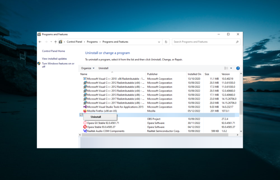280x180 pixels.
Task: Select Visual C++ 2012 Redistributable (x64) row
Action: [159, 83]
